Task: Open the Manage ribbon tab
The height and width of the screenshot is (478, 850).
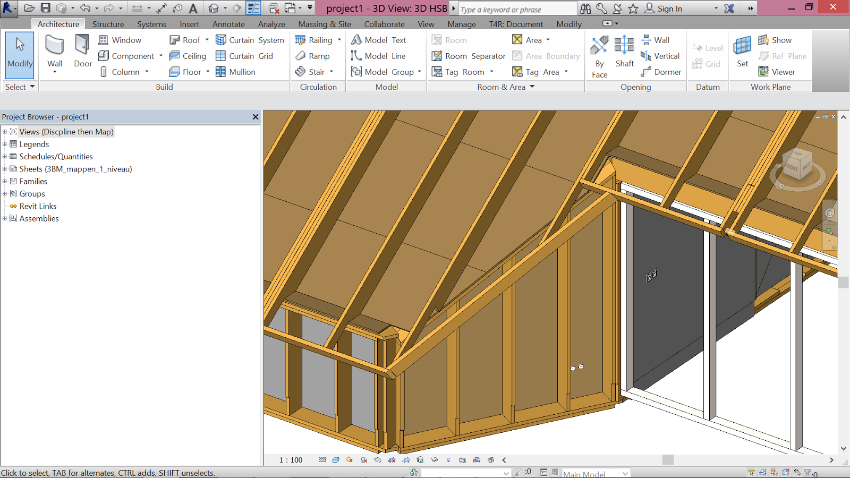Action: [462, 24]
